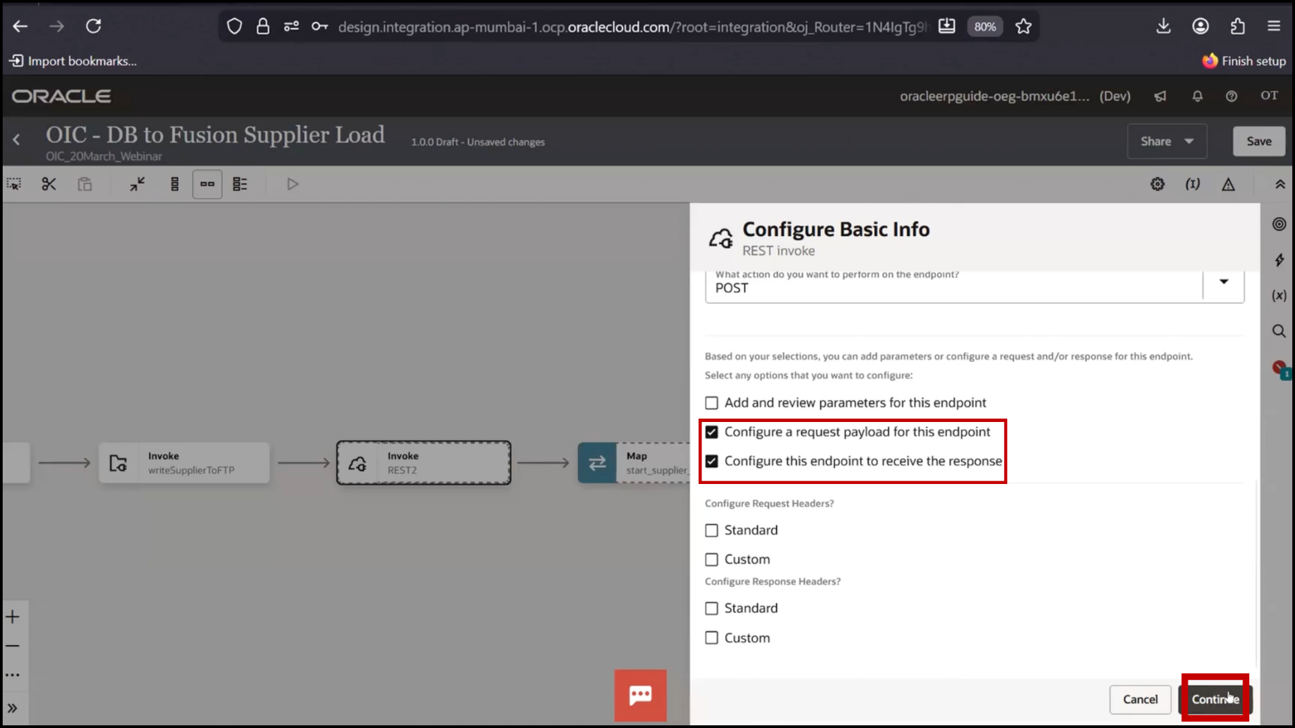The width and height of the screenshot is (1295, 728).
Task: Open the announcements megaphone icon
Action: tap(1160, 96)
